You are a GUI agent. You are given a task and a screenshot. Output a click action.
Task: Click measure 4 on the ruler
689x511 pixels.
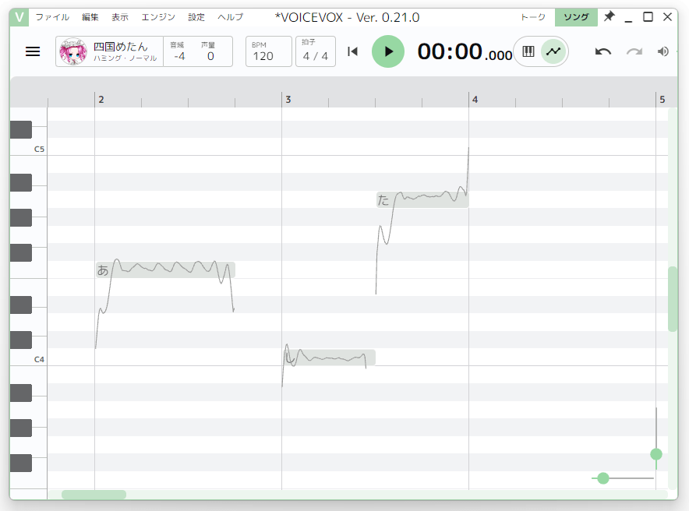pyautogui.click(x=475, y=100)
